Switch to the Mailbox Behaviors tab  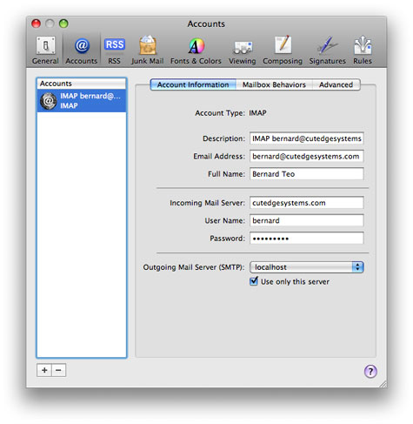tap(274, 84)
